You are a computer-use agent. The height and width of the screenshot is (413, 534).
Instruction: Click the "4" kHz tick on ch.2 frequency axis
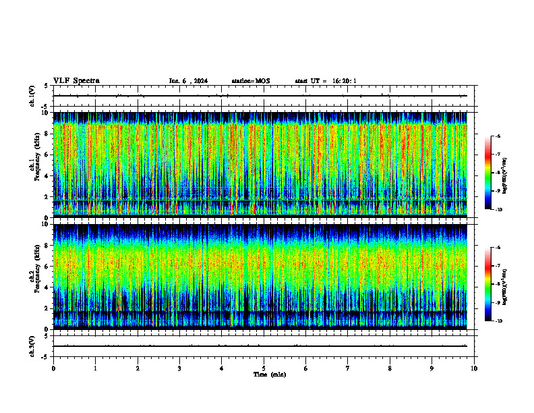pyautogui.click(x=47, y=287)
